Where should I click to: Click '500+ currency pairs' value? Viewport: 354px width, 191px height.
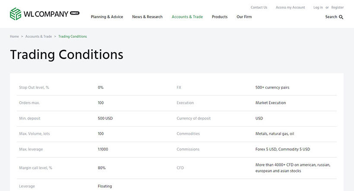coord(272,88)
